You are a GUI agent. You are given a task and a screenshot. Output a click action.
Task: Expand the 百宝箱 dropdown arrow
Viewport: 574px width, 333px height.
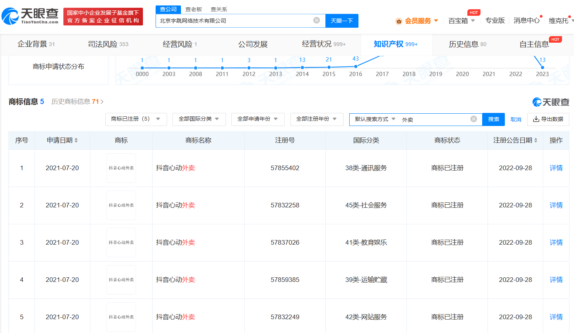pyautogui.click(x=473, y=21)
